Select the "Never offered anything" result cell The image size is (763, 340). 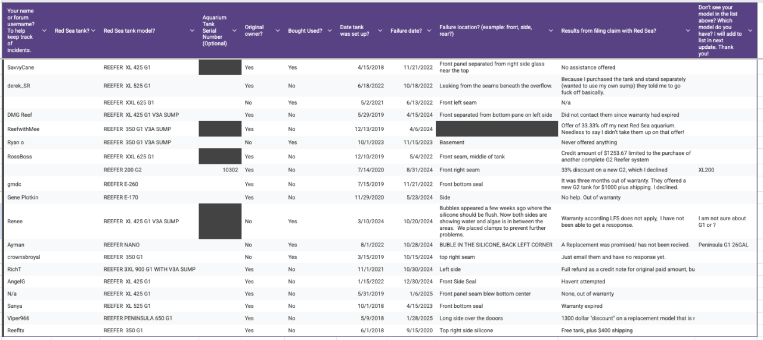[627, 142]
